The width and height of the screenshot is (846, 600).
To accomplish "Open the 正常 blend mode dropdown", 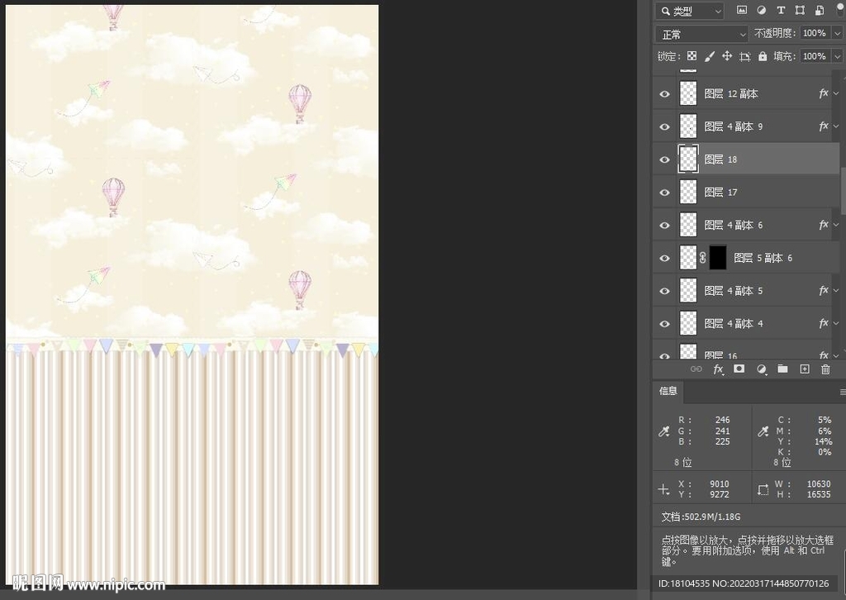I will (x=701, y=34).
